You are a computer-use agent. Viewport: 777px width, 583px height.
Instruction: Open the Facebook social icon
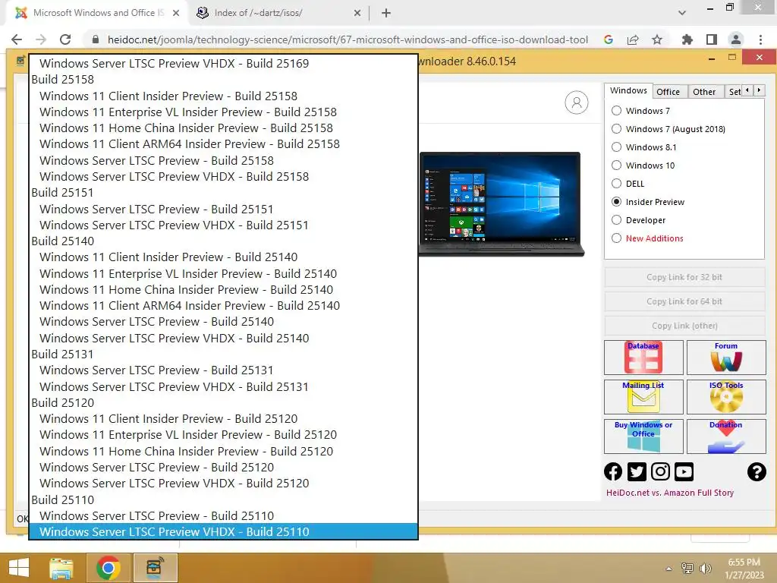pyautogui.click(x=613, y=471)
